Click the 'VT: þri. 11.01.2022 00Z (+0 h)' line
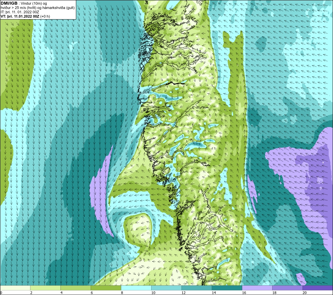The image size is (333, 295). pyautogui.click(x=25, y=16)
